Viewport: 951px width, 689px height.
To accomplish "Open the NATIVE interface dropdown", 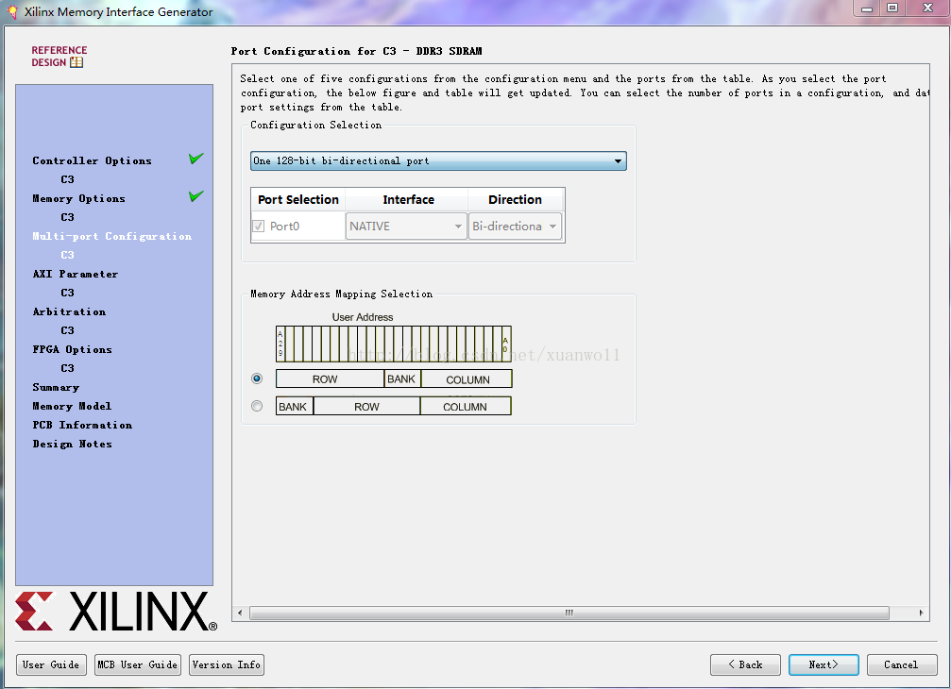I will [x=406, y=226].
